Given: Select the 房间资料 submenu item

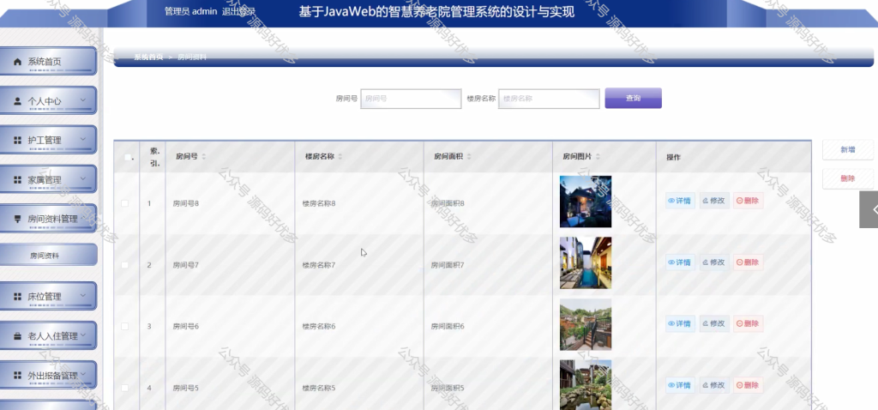Looking at the screenshot, I should pos(49,255).
